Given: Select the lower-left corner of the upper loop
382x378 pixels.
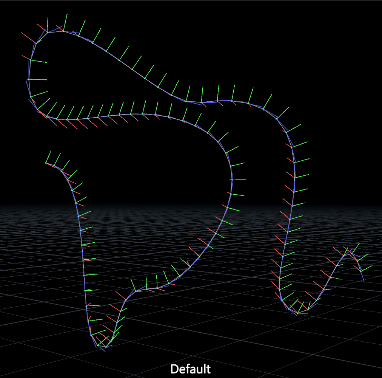Looking at the screenshot, I should (38, 110).
